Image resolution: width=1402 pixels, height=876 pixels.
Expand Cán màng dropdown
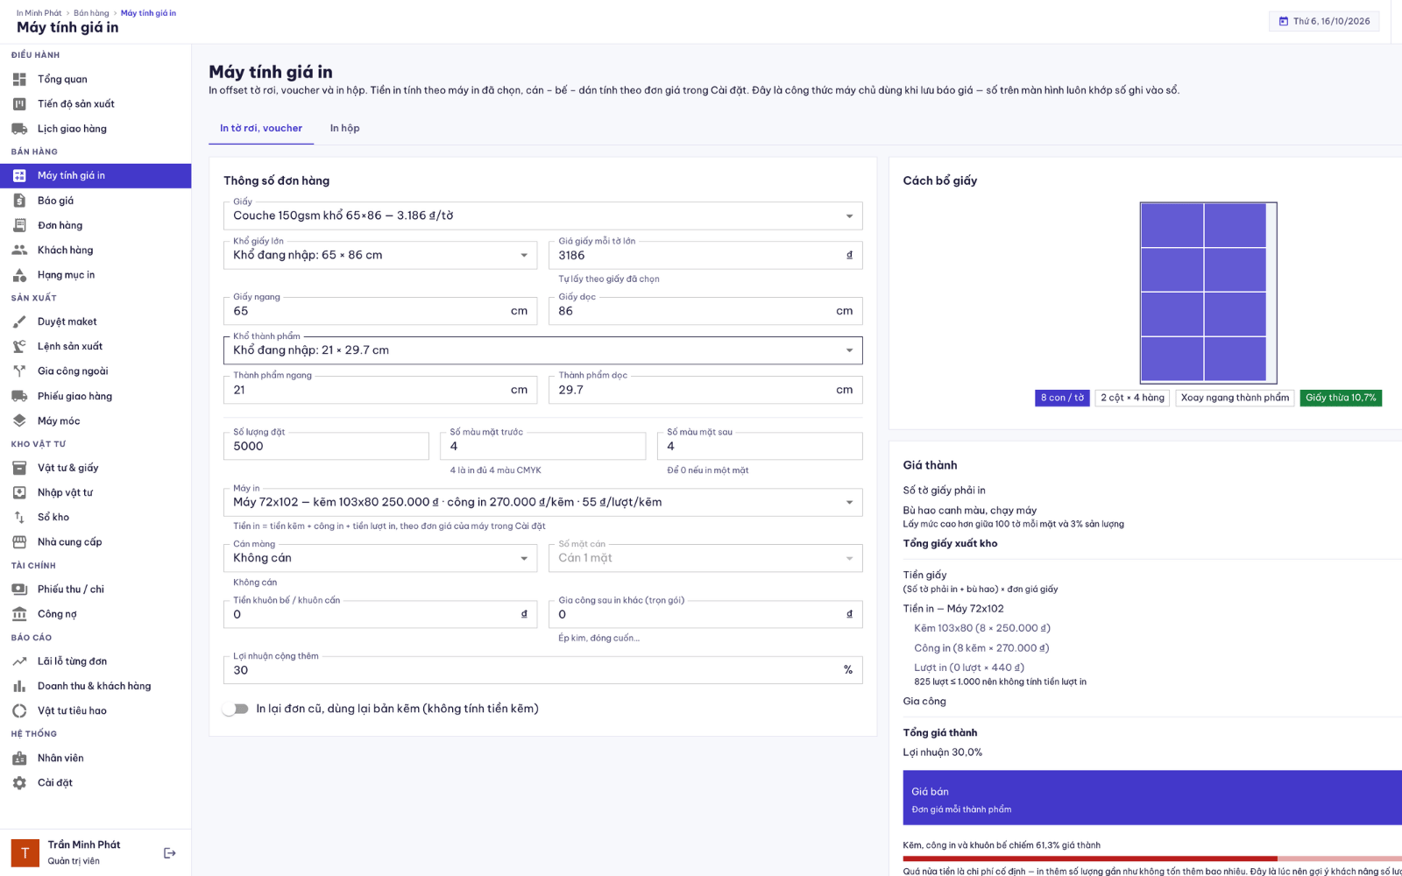pos(380,558)
